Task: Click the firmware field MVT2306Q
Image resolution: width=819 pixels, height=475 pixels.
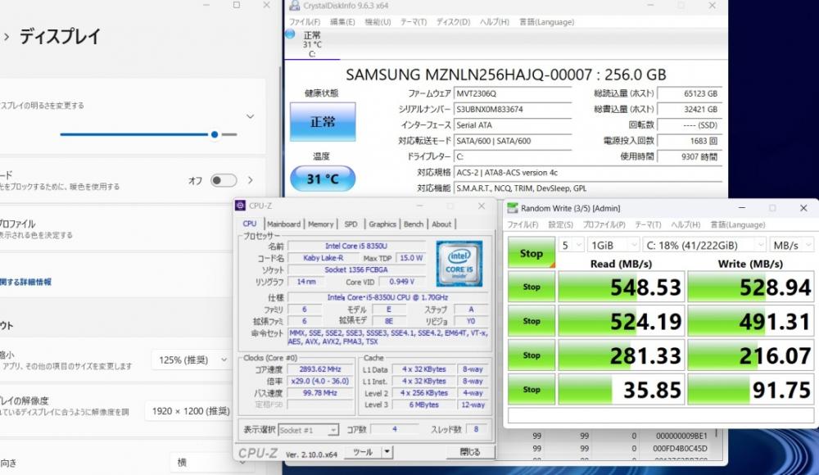Action: tap(513, 93)
